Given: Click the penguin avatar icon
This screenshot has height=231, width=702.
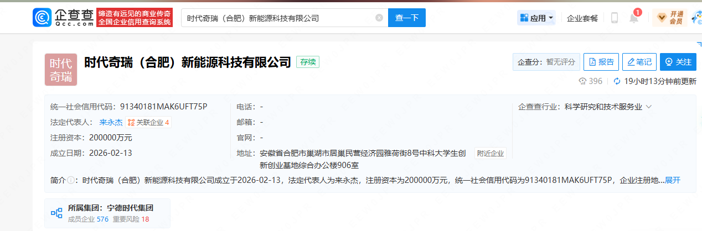Looking at the screenshot, I should (x=696, y=18).
